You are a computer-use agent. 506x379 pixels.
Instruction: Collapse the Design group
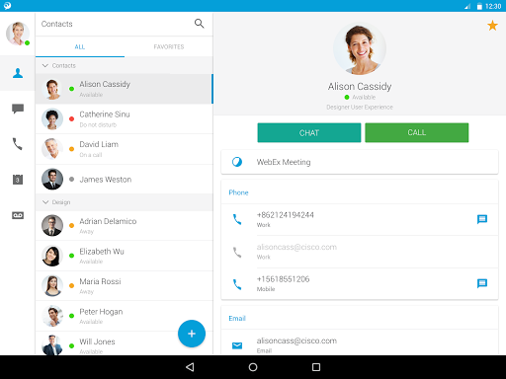45,202
